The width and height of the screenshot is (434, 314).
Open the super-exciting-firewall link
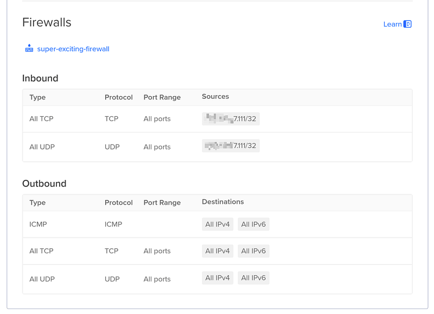[x=73, y=49]
